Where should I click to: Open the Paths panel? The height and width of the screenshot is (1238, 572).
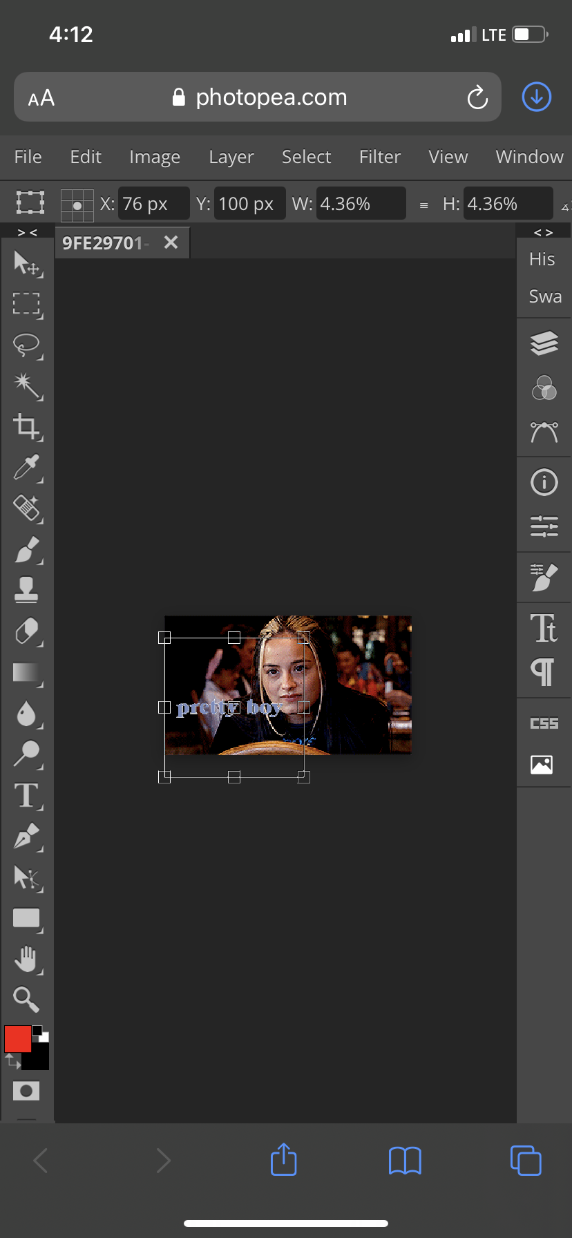click(x=544, y=432)
